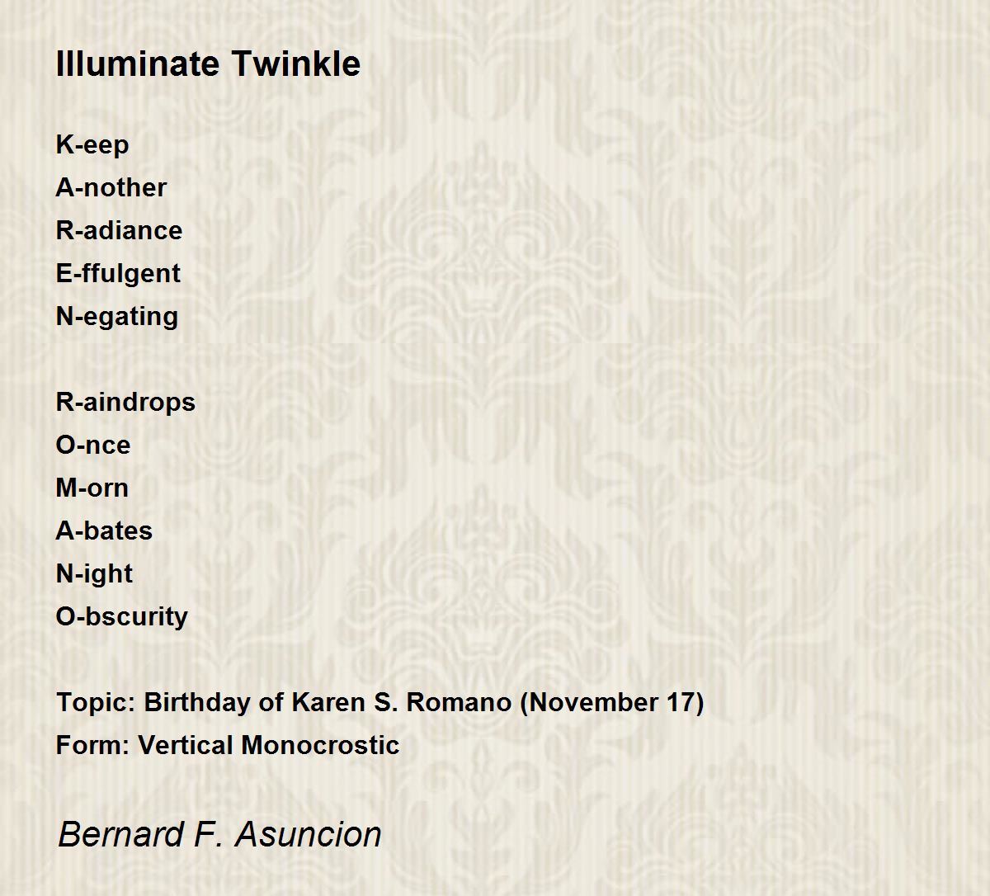The width and height of the screenshot is (990, 896).
Task: Open author name Bernard F. Asuncion
Action: (x=219, y=834)
